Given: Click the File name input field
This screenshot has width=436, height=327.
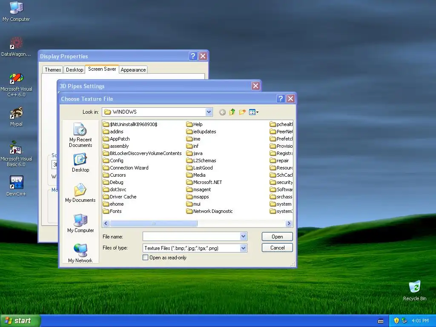Looking at the screenshot, I should pyautogui.click(x=191, y=236).
